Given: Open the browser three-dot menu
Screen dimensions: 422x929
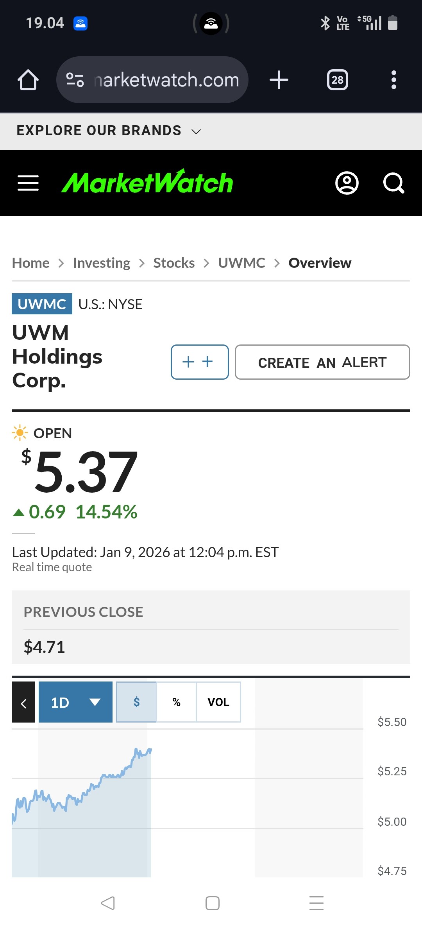Looking at the screenshot, I should [x=393, y=80].
